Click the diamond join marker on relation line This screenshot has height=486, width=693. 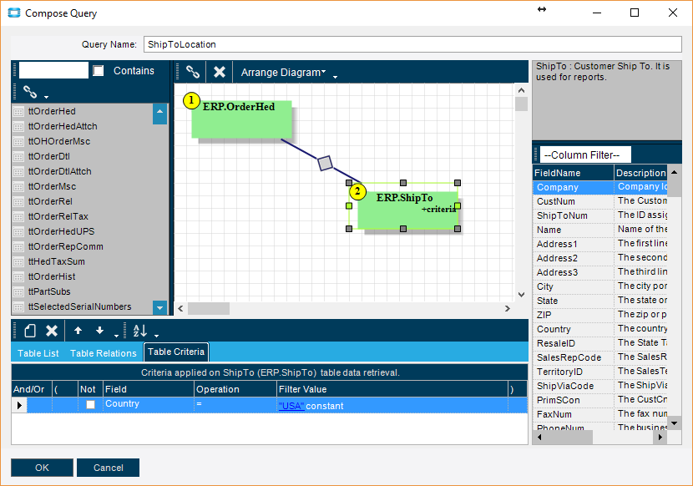pyautogui.click(x=326, y=163)
